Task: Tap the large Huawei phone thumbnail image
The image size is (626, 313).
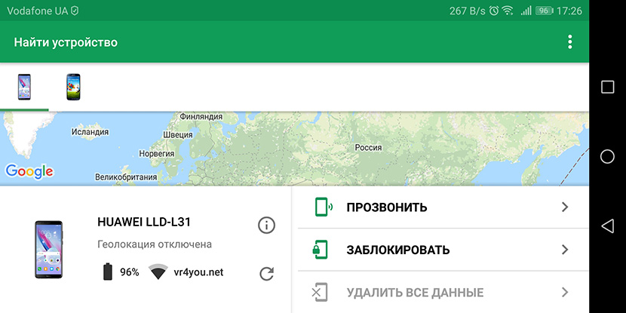Action: pyautogui.click(x=49, y=249)
